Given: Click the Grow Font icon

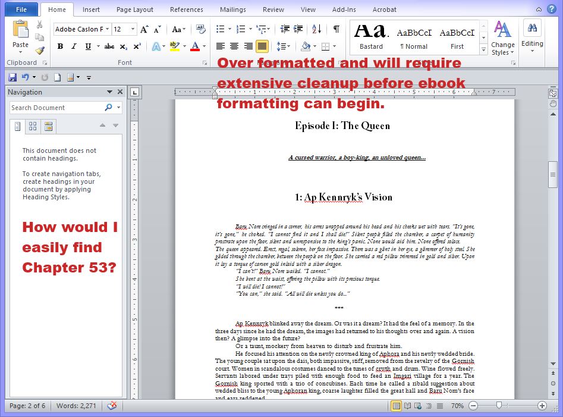Looking at the screenshot, I should pyautogui.click(x=144, y=29).
